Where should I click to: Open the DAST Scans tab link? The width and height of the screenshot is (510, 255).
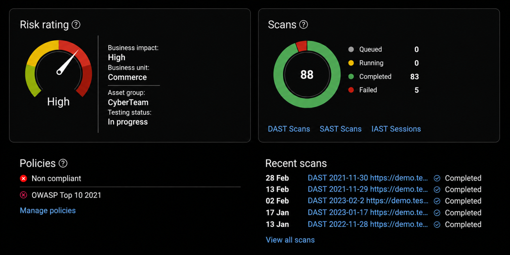coord(289,129)
